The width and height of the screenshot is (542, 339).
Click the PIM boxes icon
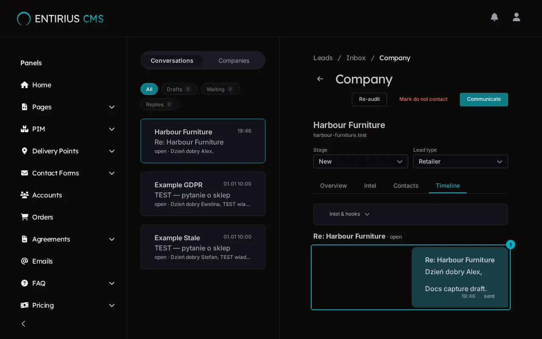(25, 129)
